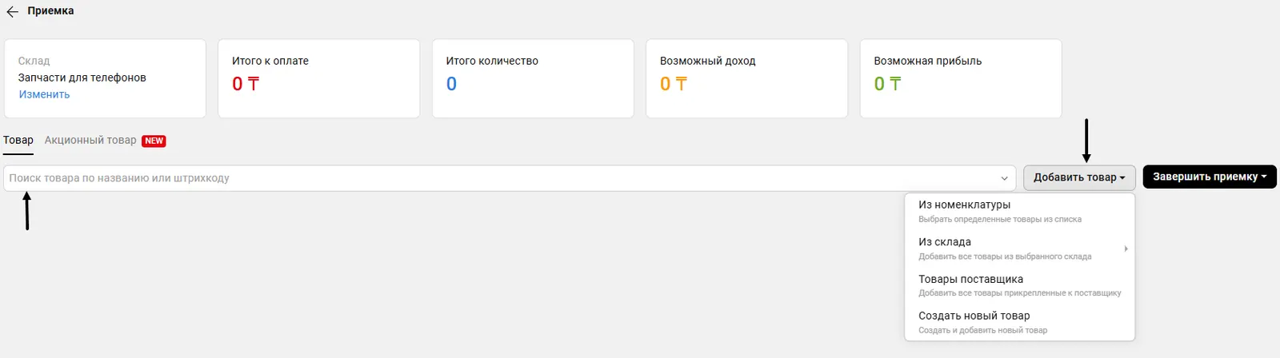This screenshot has height=358, width=1280.
Task: Click the red NEW badge
Action: tap(154, 141)
